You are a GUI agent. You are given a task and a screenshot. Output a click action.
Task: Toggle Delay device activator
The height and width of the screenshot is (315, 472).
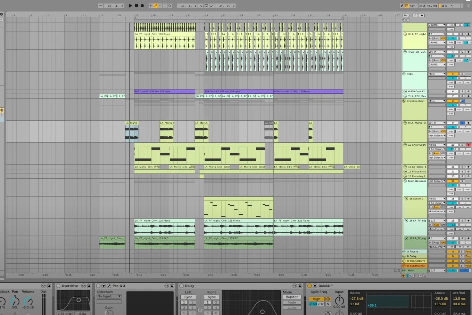pyautogui.click(x=182, y=286)
